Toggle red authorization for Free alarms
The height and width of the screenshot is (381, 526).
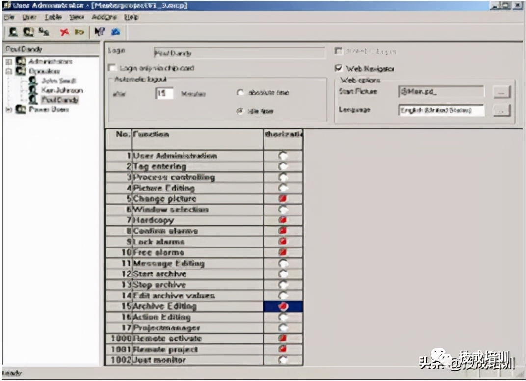283,252
